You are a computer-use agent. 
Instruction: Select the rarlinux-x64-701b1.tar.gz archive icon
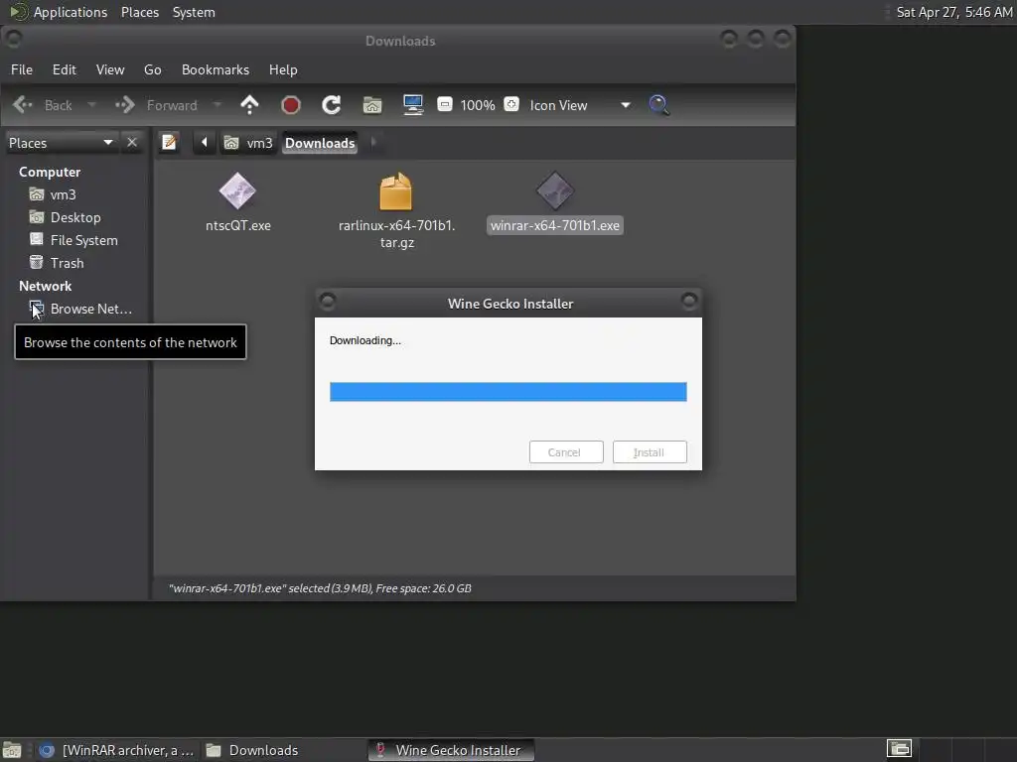point(395,191)
